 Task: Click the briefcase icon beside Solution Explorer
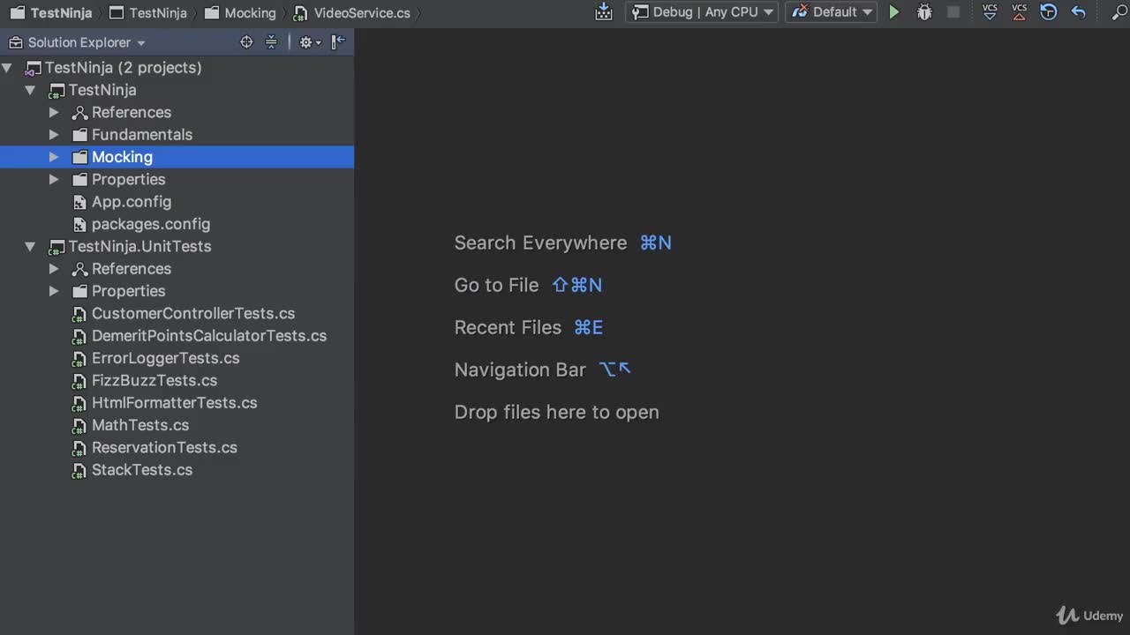point(15,42)
